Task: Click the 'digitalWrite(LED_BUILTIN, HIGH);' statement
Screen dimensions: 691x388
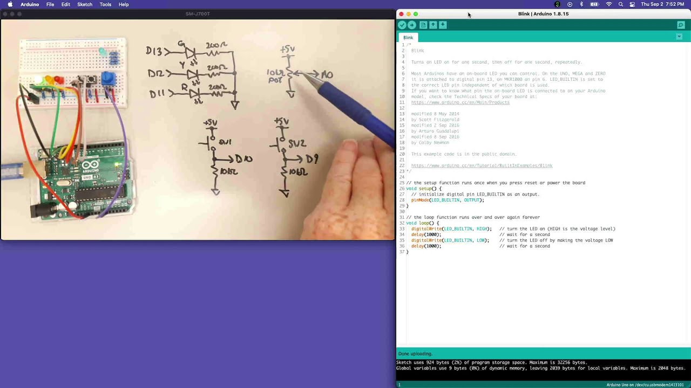Action: click(451, 229)
